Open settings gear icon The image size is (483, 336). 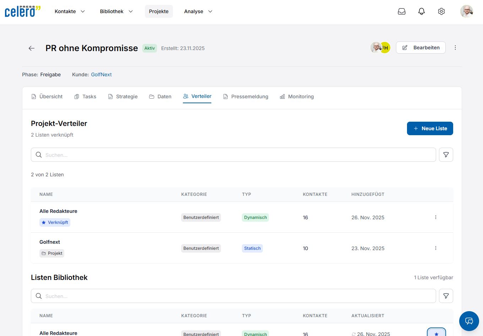[441, 11]
